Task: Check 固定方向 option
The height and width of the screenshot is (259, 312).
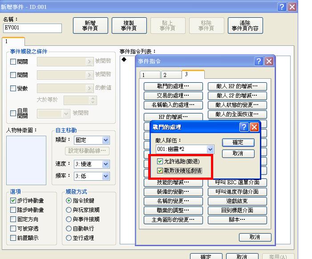Action: pyautogui.click(x=13, y=219)
